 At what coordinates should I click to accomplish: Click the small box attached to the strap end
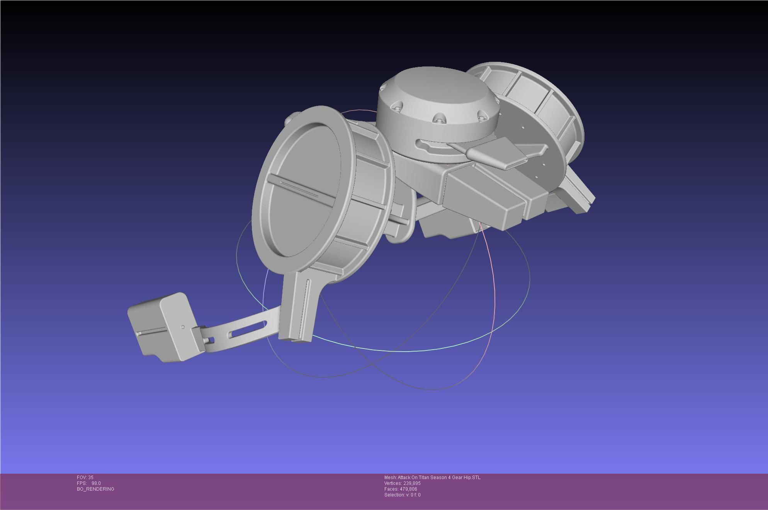[166, 328]
